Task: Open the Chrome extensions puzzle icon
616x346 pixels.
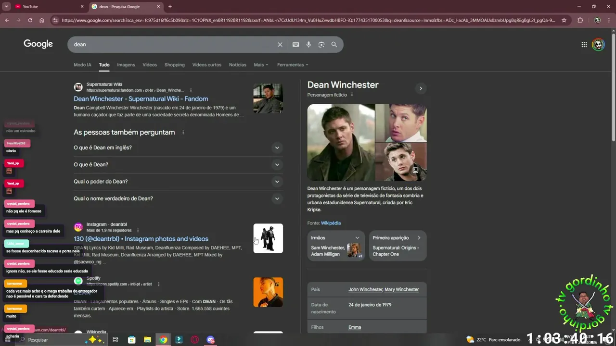Action: coord(580,20)
